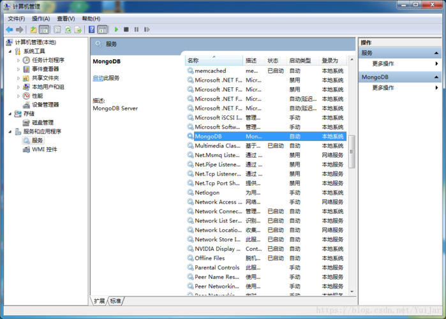Stop service with the square stop icon
446x319 pixels.
[x=126, y=29]
